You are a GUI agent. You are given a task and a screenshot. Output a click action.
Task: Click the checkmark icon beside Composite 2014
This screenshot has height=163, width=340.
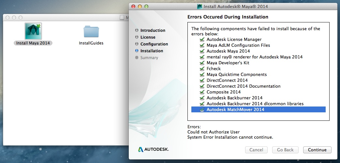(202, 92)
